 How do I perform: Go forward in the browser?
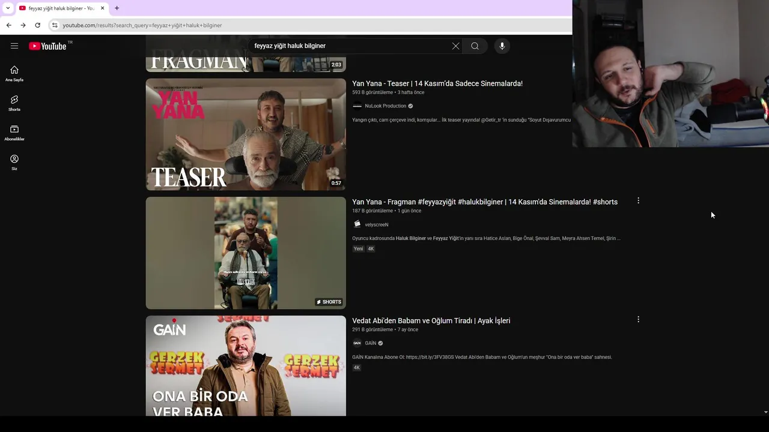tap(23, 25)
